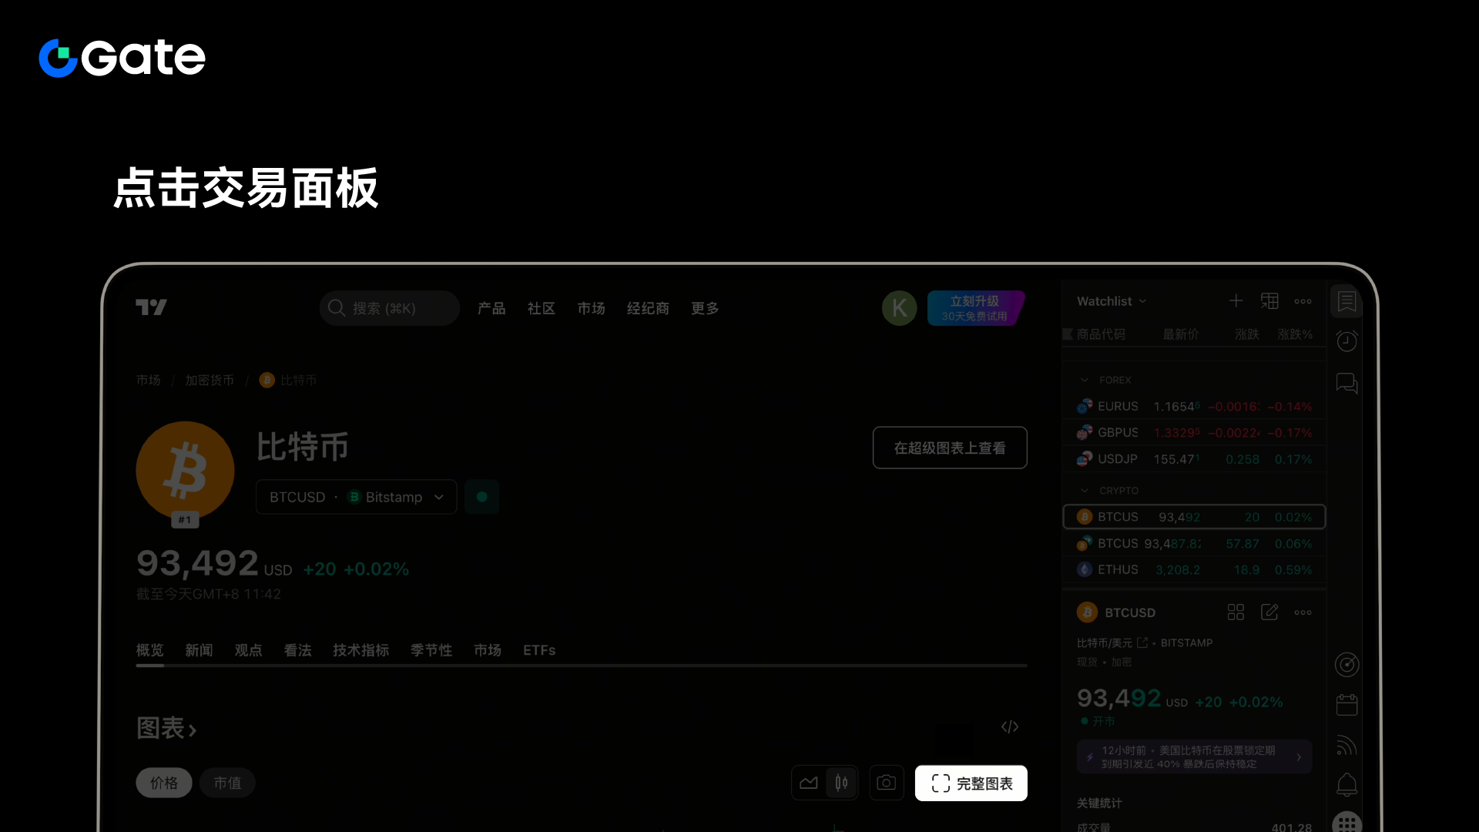Open the 市场 top navigation menu
The width and height of the screenshot is (1479, 832).
[591, 308]
